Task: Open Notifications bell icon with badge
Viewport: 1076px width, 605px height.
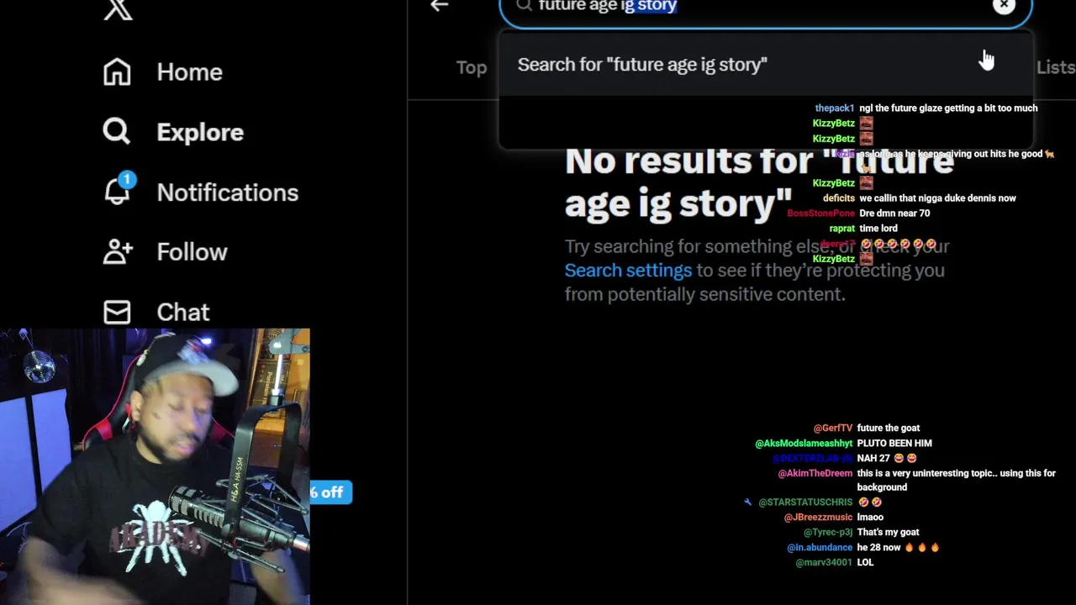Action: (119, 190)
